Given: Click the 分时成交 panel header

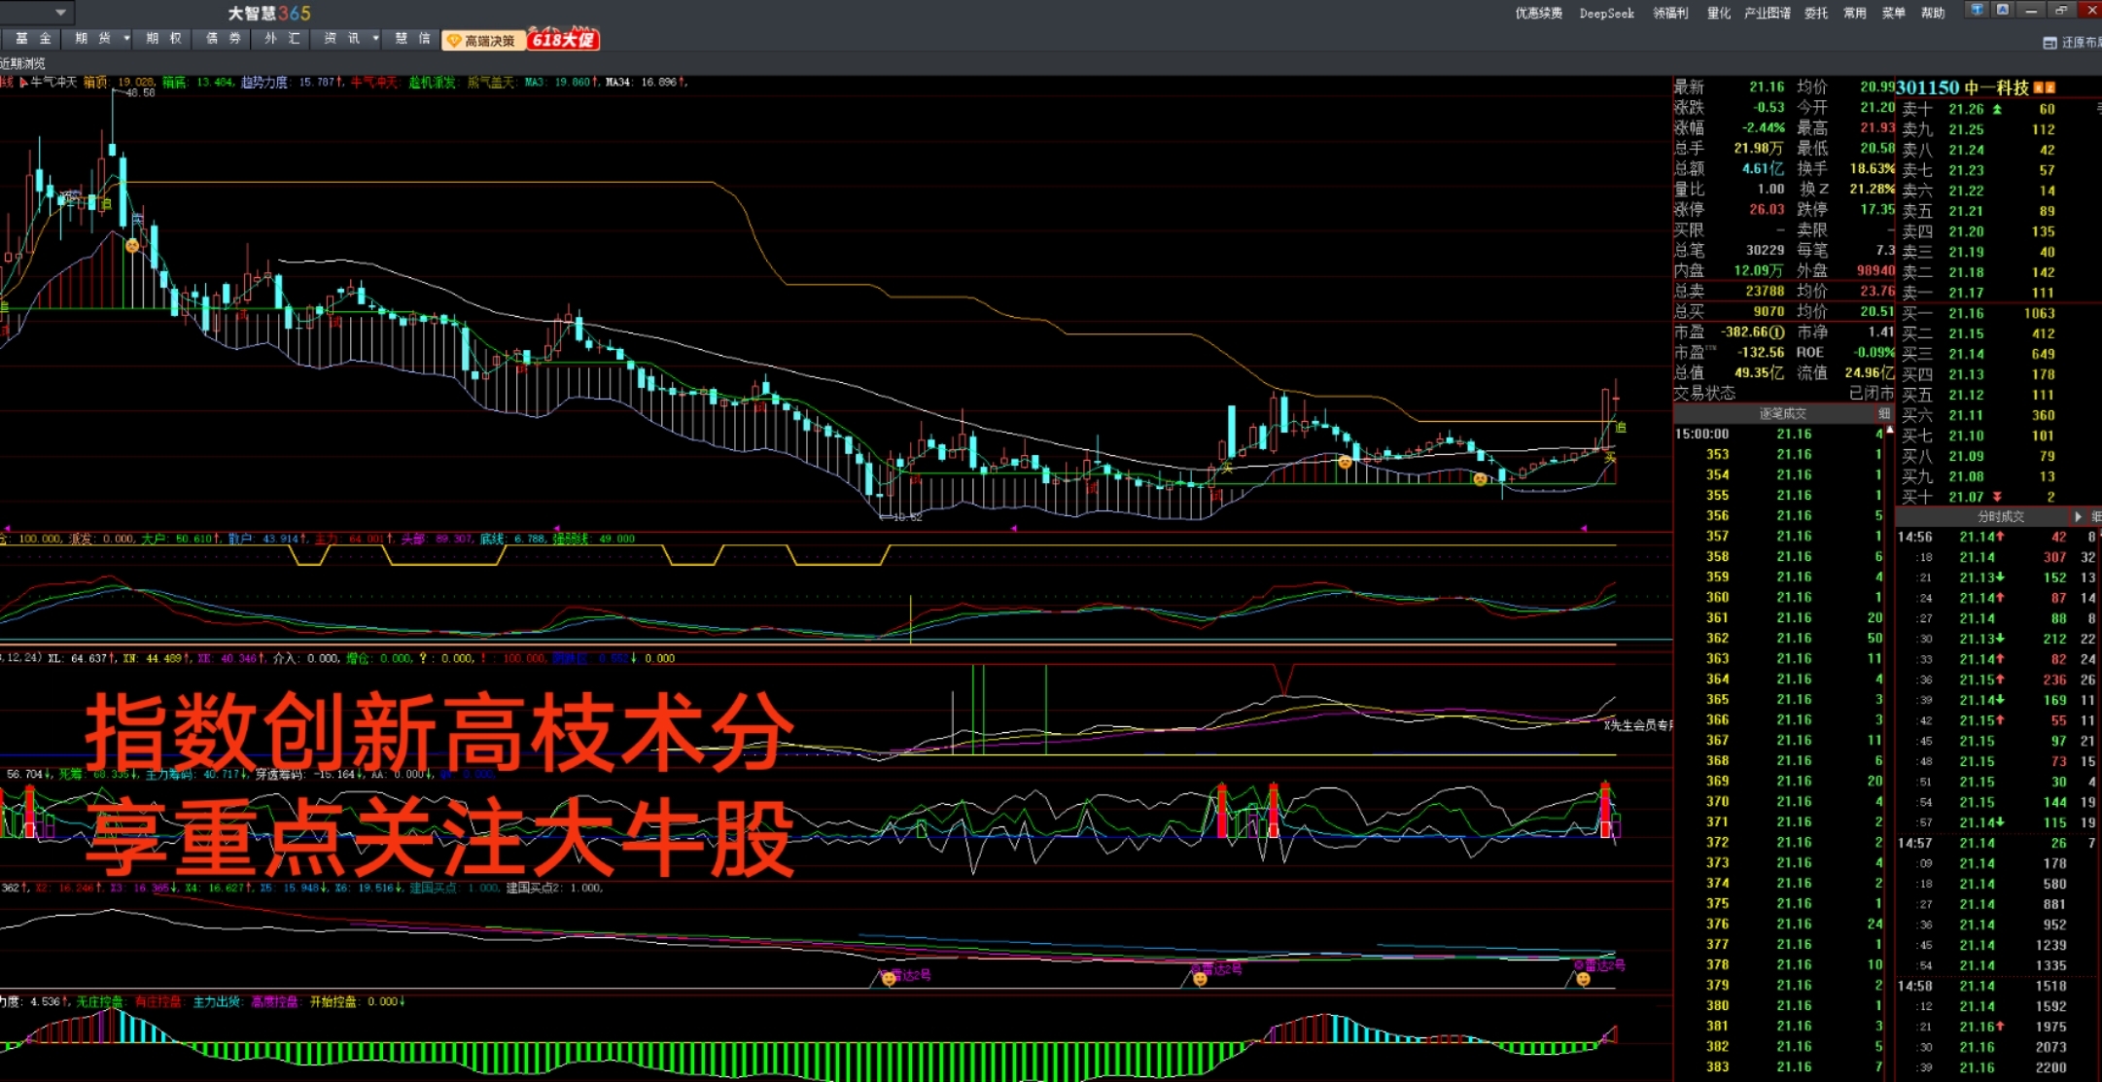Looking at the screenshot, I should (x=2001, y=516).
